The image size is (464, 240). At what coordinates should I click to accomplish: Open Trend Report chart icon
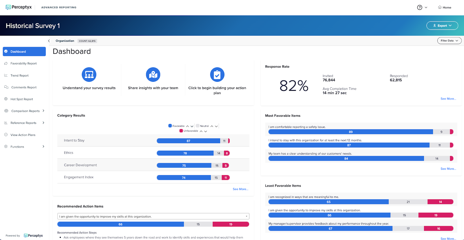point(6,75)
